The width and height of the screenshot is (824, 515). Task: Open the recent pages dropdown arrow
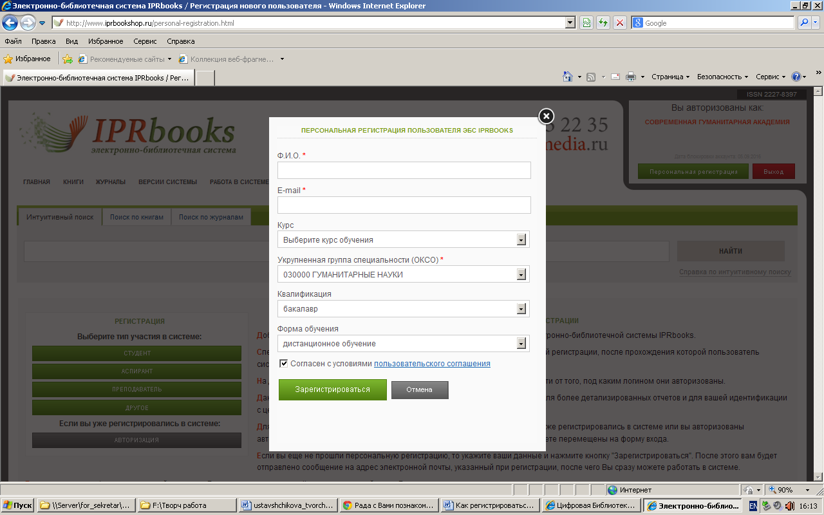coord(42,23)
